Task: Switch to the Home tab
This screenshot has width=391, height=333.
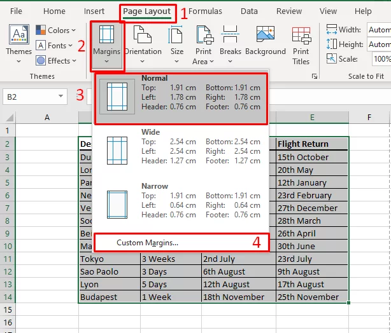Action: [54, 11]
